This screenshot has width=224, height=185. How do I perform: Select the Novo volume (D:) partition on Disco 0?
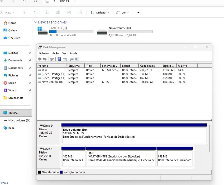tap(134, 134)
